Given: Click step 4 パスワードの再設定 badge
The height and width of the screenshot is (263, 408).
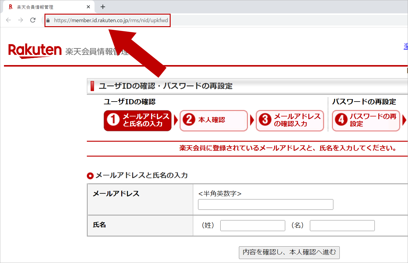Looking at the screenshot, I should [366, 120].
